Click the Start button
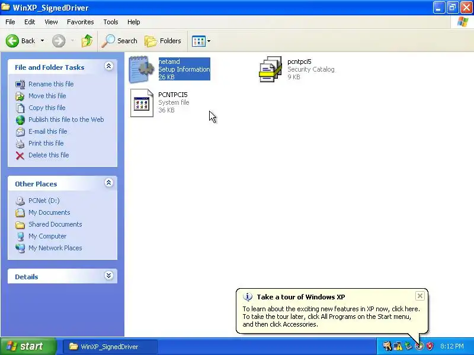474x355 pixels. 28,346
